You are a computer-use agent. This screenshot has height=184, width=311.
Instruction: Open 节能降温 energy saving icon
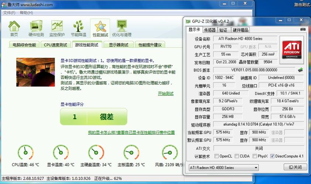(79, 29)
